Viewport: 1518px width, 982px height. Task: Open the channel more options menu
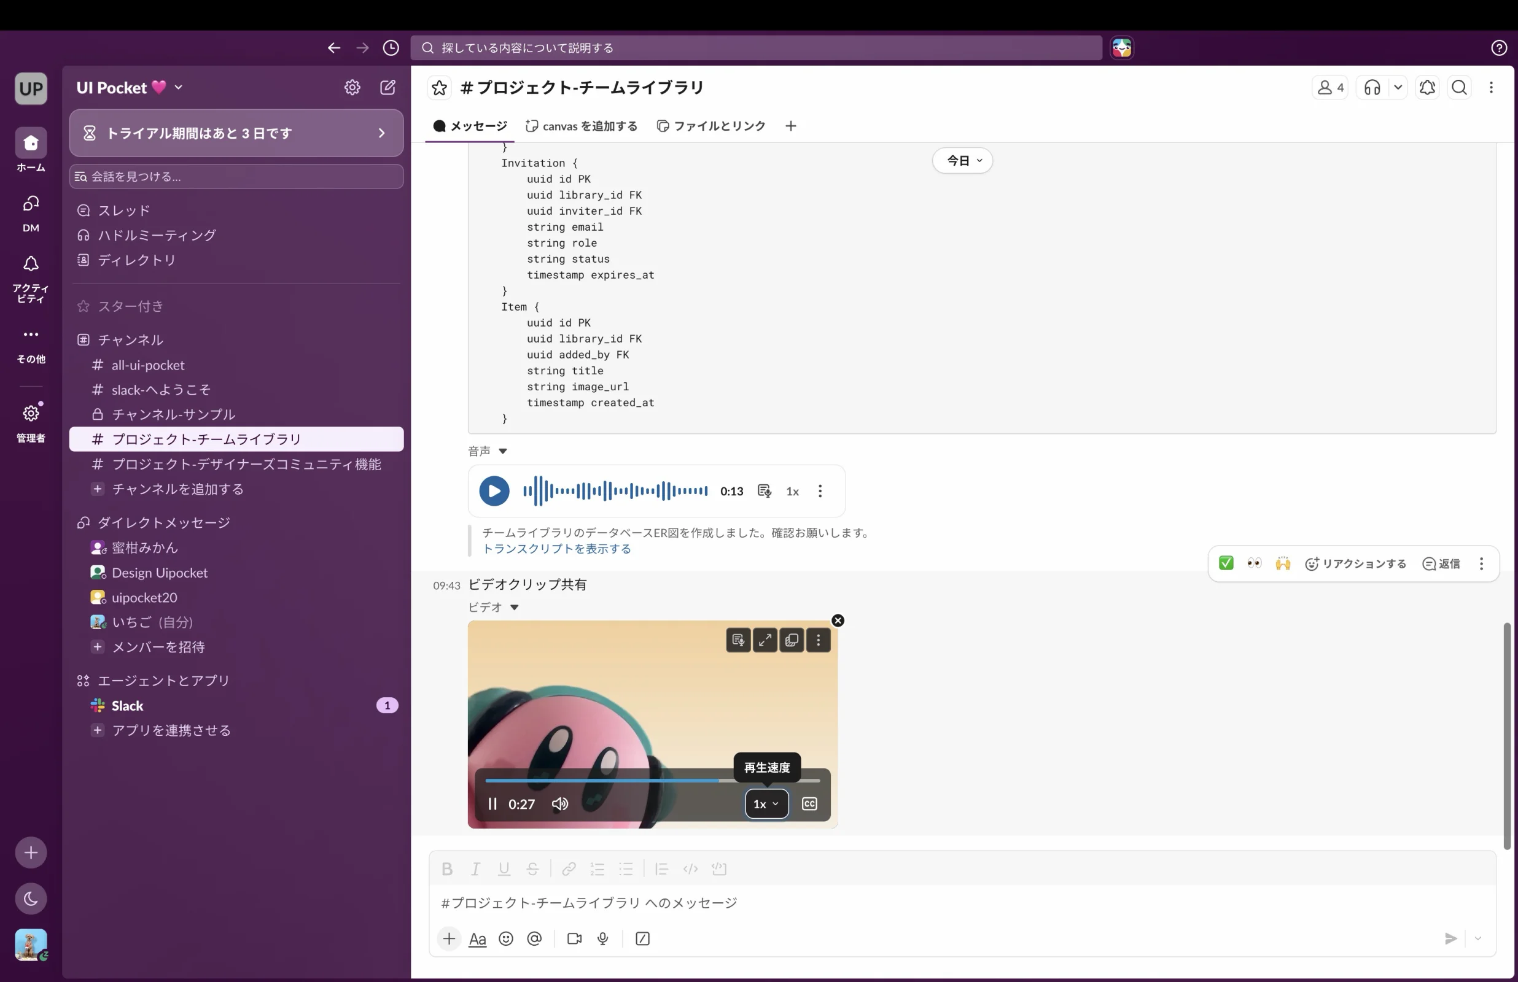[1491, 87]
